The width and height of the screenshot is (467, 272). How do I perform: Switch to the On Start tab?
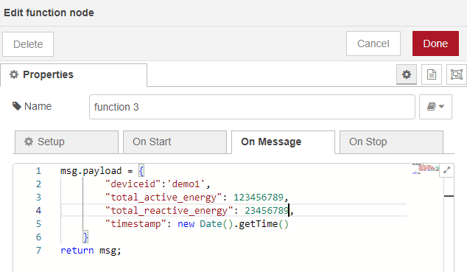click(x=175, y=142)
